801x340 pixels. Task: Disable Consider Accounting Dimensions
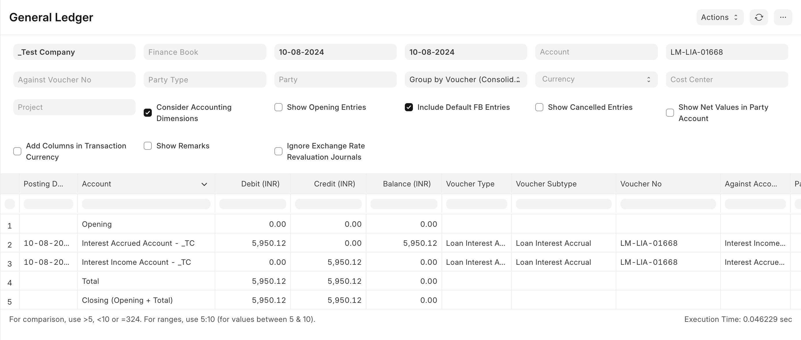point(148,112)
